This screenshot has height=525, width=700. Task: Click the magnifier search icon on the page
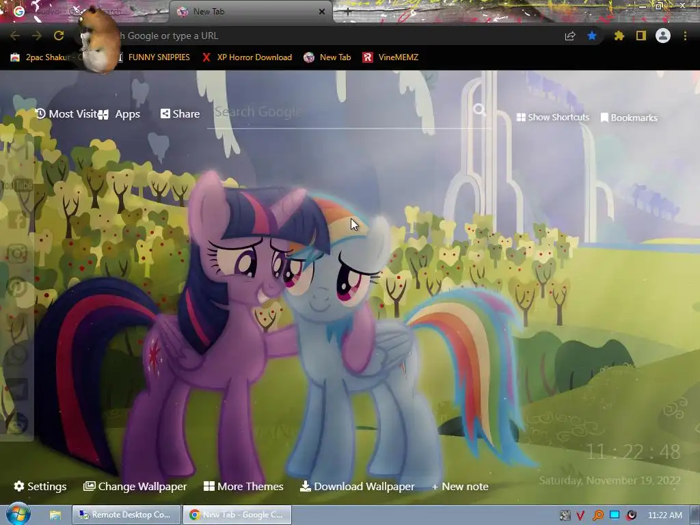[x=479, y=109]
